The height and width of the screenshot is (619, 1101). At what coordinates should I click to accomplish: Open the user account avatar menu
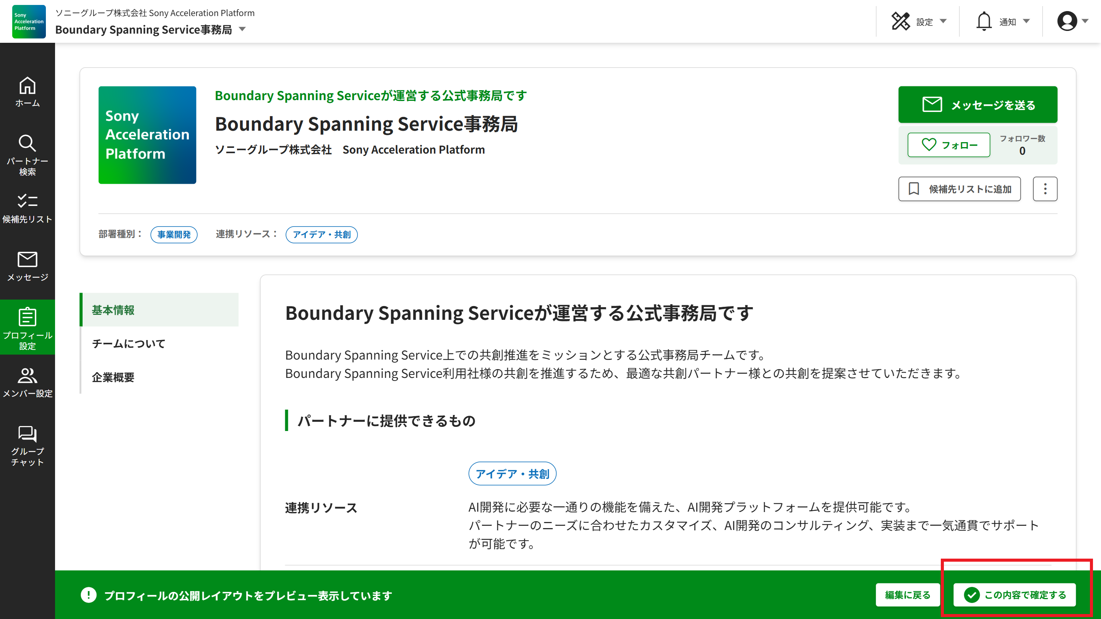pos(1072,21)
